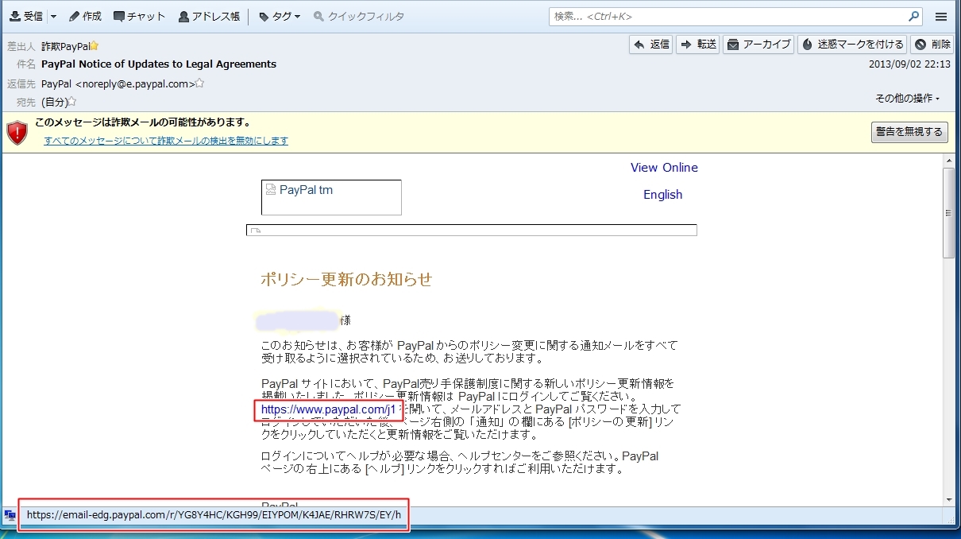This screenshot has width=961, height=539.
Task: Click the 削除 (Delete) button
Action: pyautogui.click(x=932, y=45)
